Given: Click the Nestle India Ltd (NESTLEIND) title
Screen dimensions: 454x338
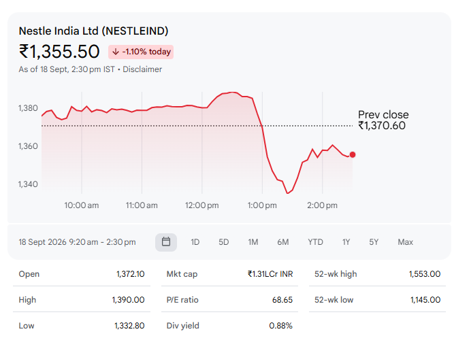Looking at the screenshot, I should [93, 31].
